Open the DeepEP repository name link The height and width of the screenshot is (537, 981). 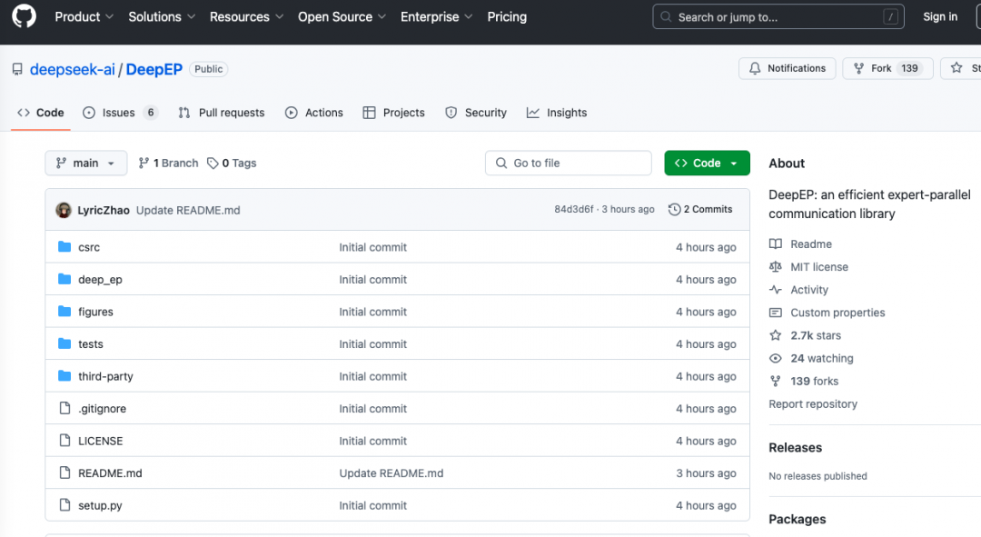[154, 69]
